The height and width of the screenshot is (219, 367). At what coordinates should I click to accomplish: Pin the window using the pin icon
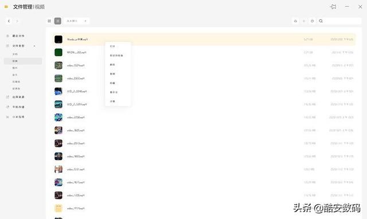(333, 7)
